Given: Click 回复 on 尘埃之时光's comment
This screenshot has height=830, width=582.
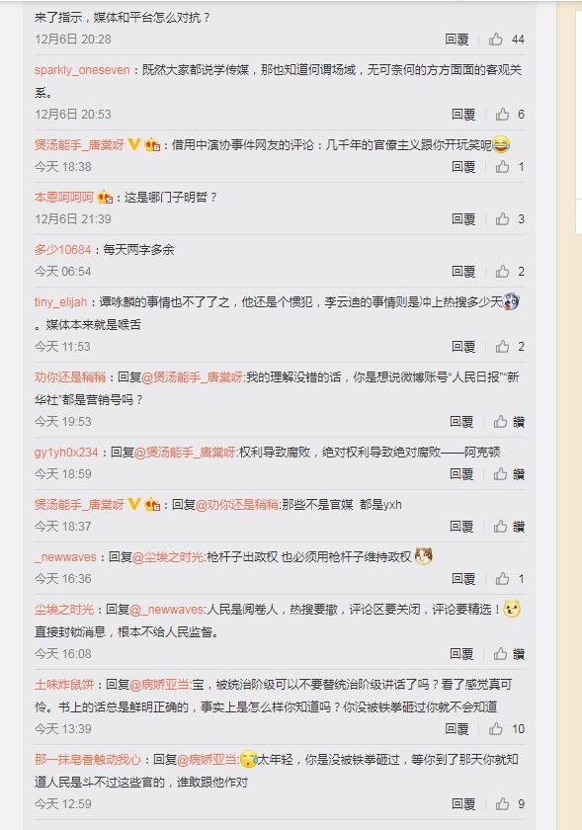Looking at the screenshot, I should 461,654.
